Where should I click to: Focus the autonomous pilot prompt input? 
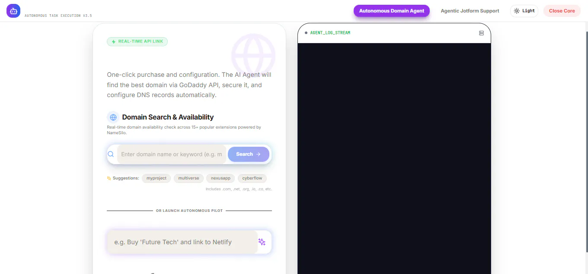pos(182,242)
